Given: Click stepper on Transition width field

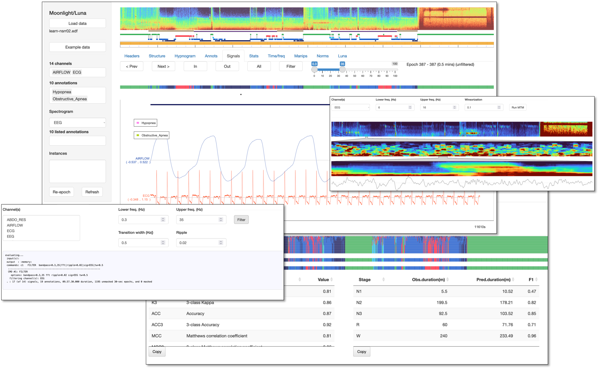Looking at the screenshot, I should click(x=163, y=243).
